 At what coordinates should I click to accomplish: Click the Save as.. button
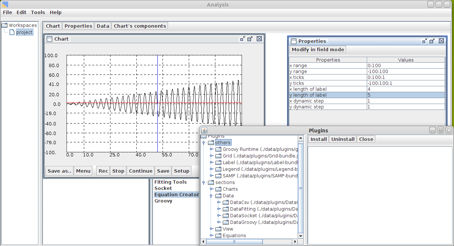click(x=59, y=171)
